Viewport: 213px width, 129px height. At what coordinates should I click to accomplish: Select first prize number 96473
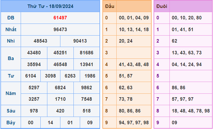pos(60,30)
